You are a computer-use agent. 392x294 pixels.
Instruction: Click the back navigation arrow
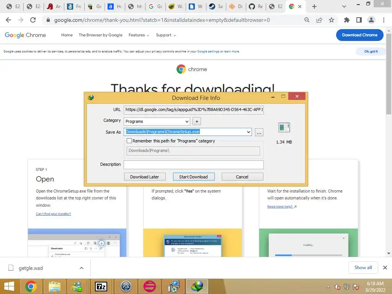[8, 20]
